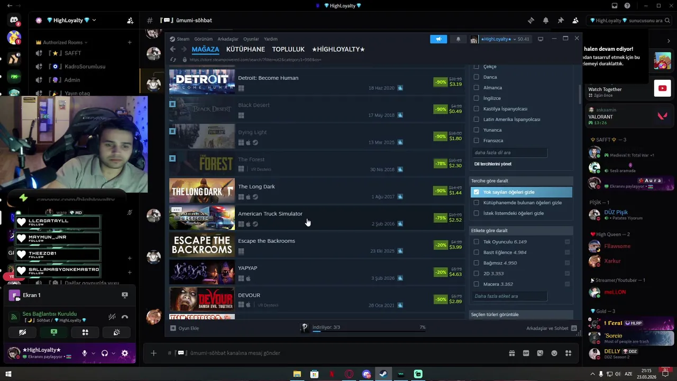Open Discord activities button
The width and height of the screenshot is (677, 381).
(85, 332)
